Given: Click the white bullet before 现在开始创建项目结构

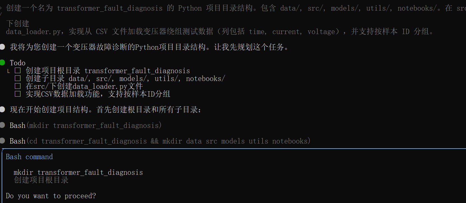Looking at the screenshot, I should [3, 109].
